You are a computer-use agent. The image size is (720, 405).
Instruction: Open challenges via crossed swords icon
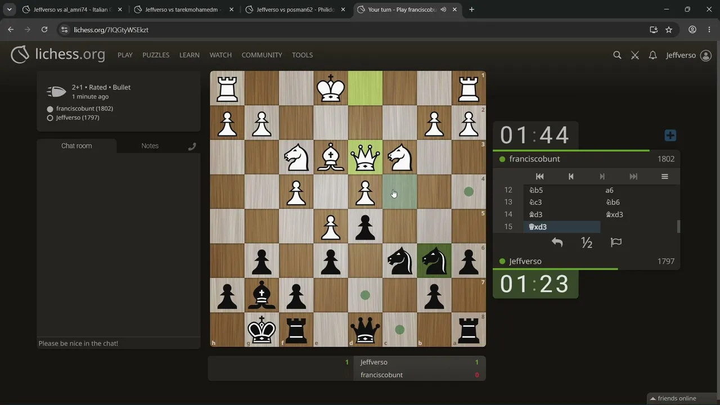(635, 55)
